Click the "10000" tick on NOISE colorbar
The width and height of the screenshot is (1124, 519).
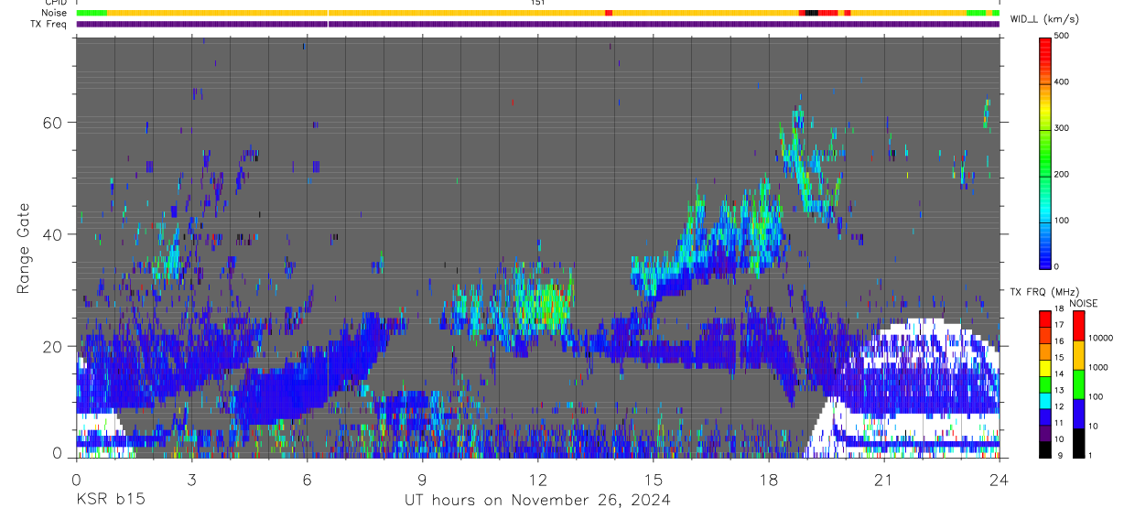1102,339
